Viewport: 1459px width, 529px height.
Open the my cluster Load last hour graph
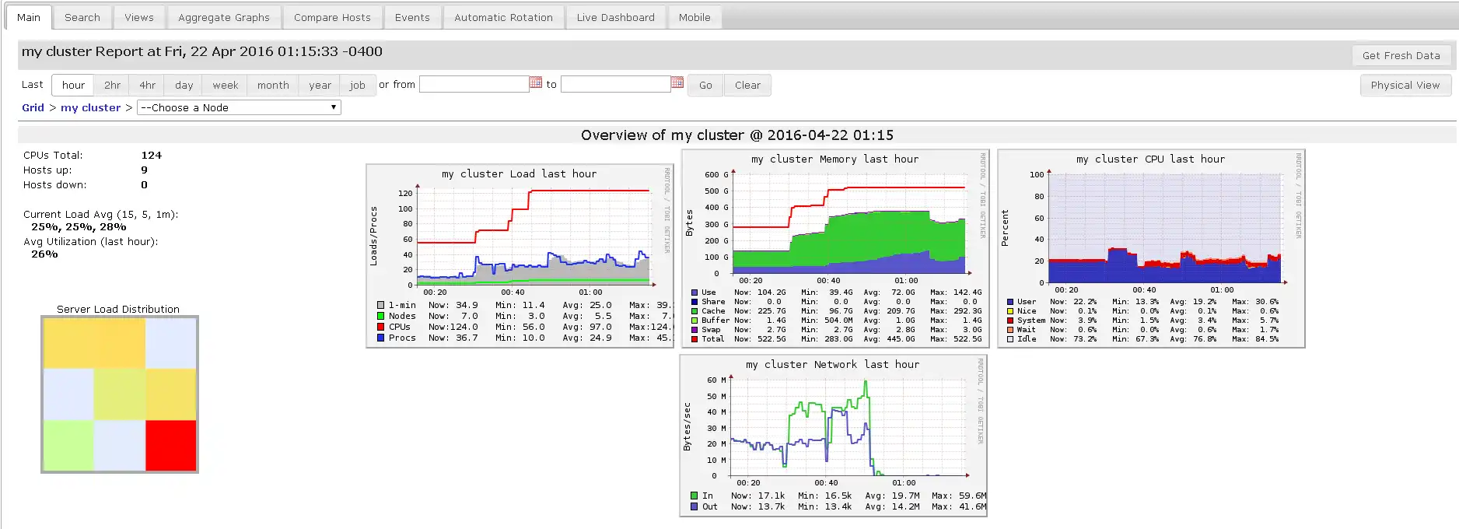click(520, 256)
